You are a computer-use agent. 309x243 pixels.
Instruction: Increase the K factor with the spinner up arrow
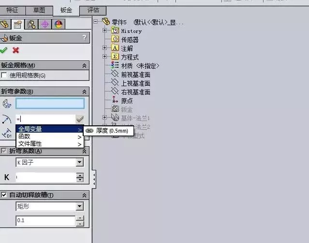pos(80,175)
